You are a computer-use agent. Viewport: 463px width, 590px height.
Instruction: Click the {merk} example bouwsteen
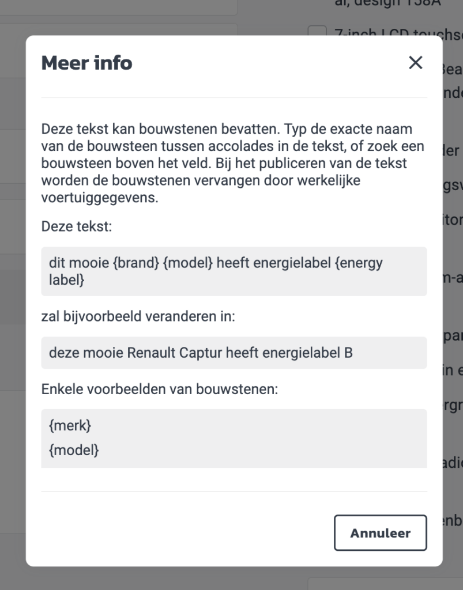coord(70,426)
